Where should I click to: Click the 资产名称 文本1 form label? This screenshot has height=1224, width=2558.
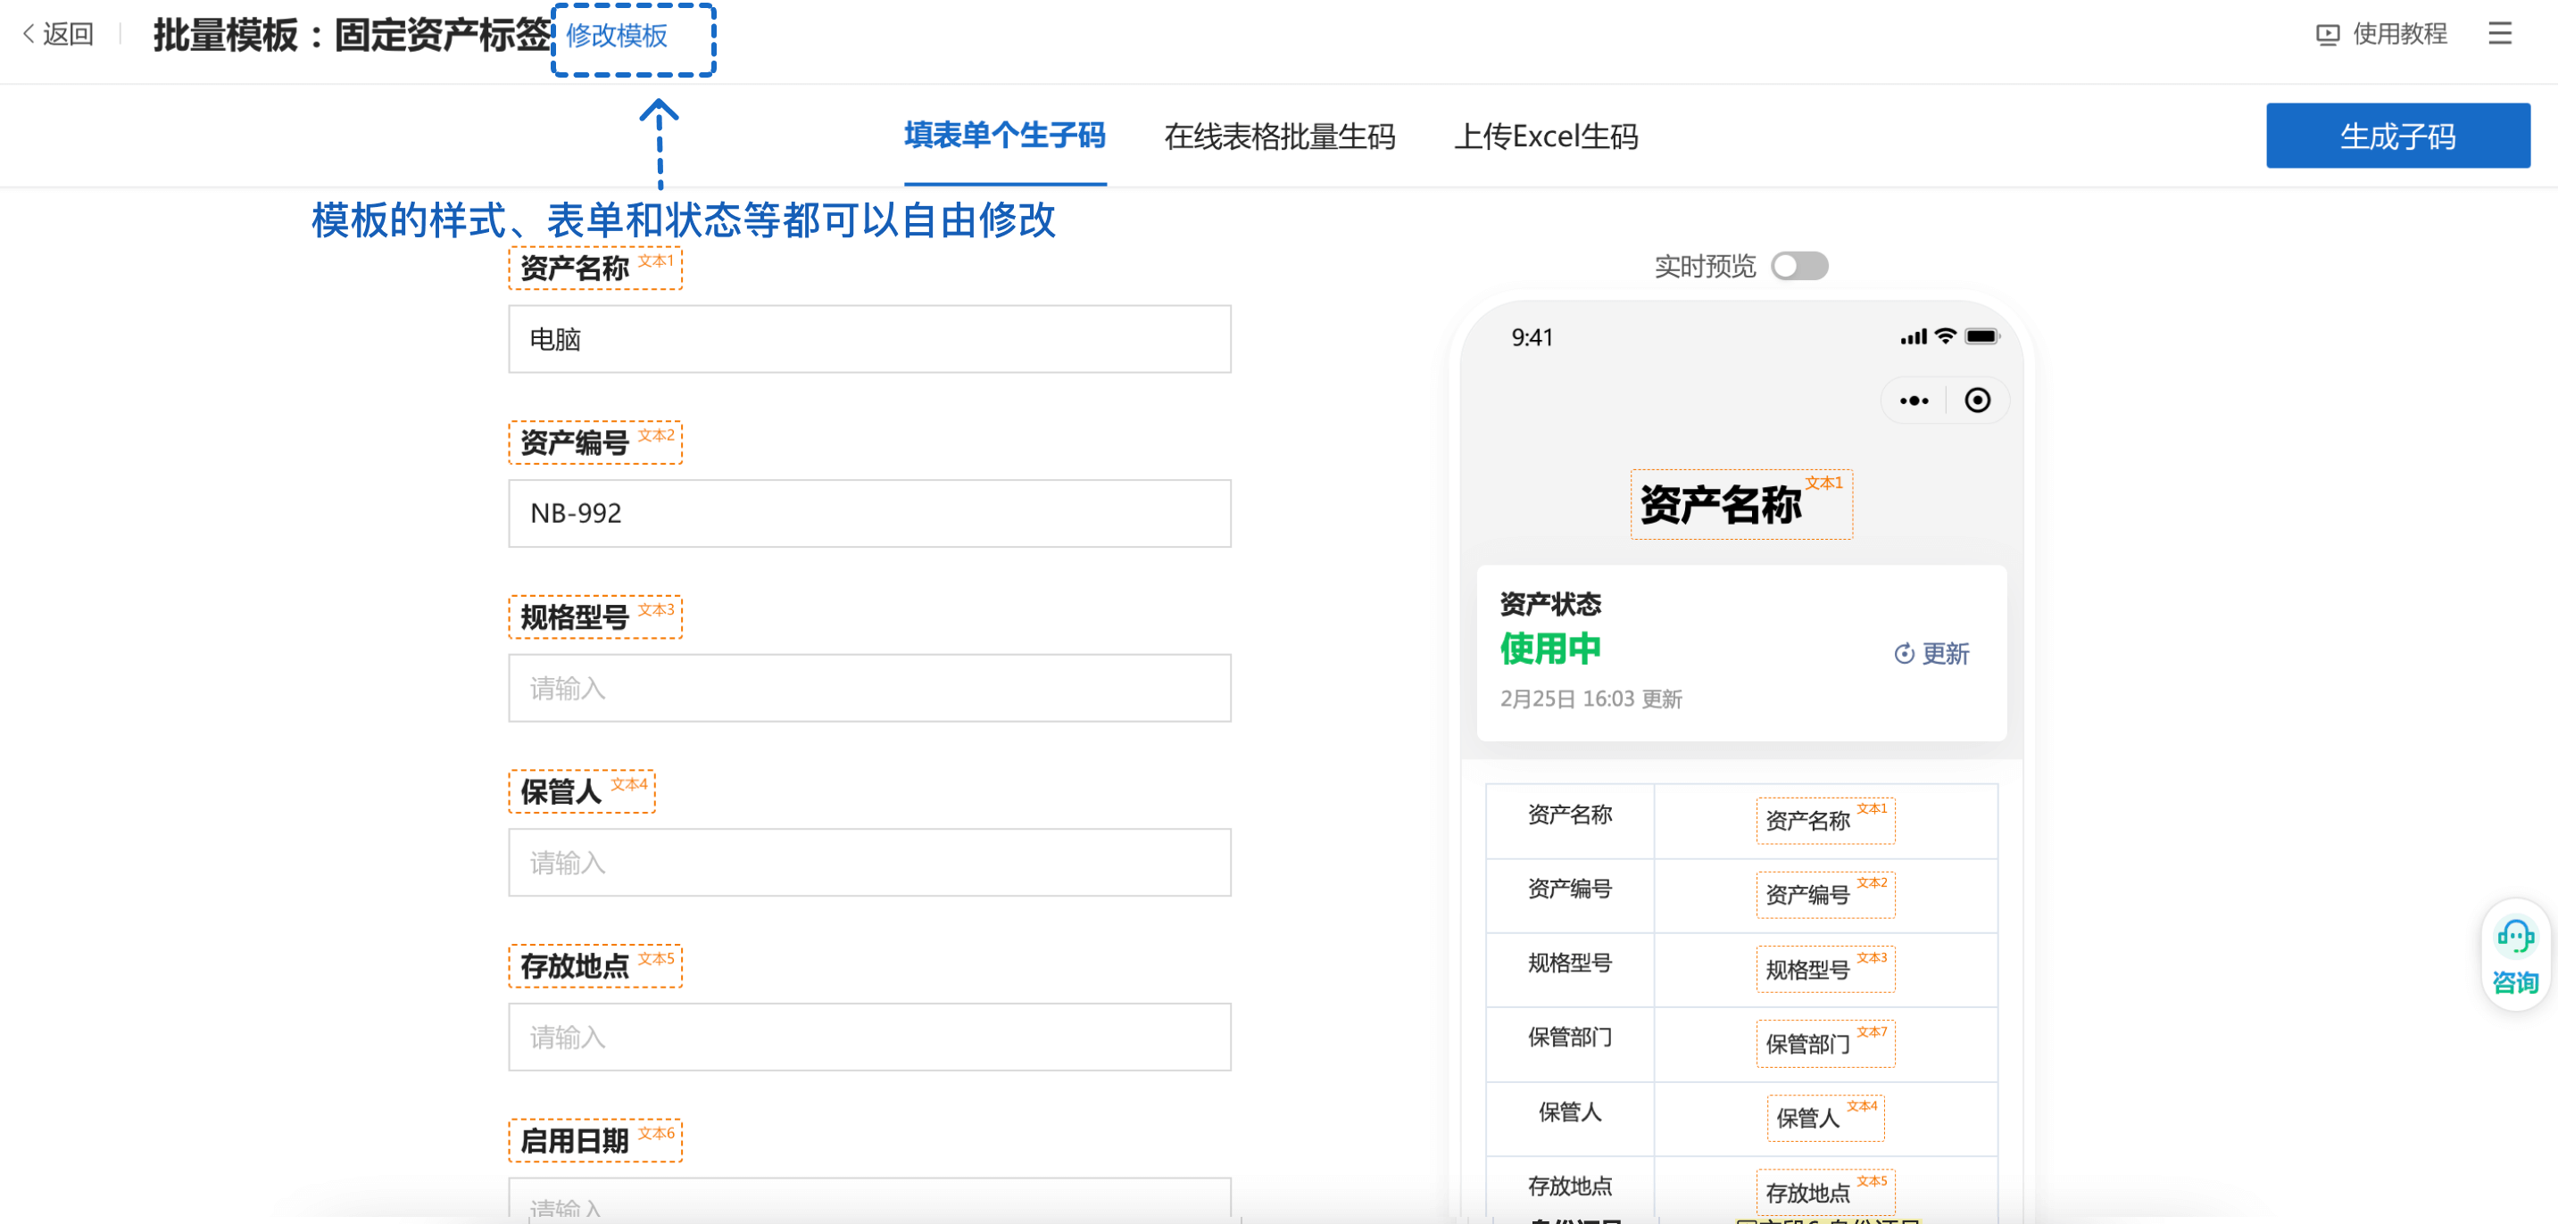pos(594,268)
